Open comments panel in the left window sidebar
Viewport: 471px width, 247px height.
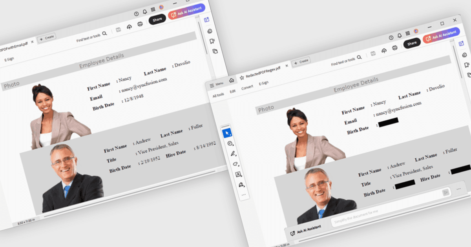point(210,31)
